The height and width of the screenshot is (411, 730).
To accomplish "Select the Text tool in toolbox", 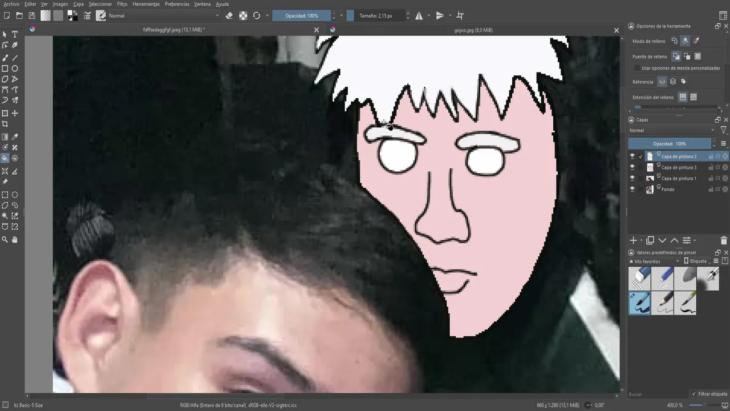I will point(15,34).
